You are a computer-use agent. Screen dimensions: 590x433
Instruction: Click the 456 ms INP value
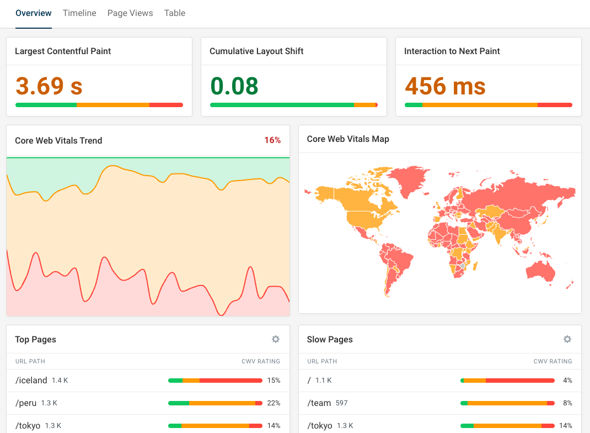(445, 86)
